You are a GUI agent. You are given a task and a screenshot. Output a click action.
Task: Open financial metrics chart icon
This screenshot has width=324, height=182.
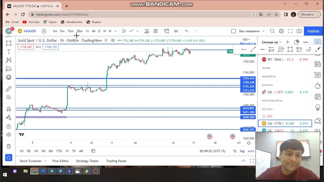point(147,31)
